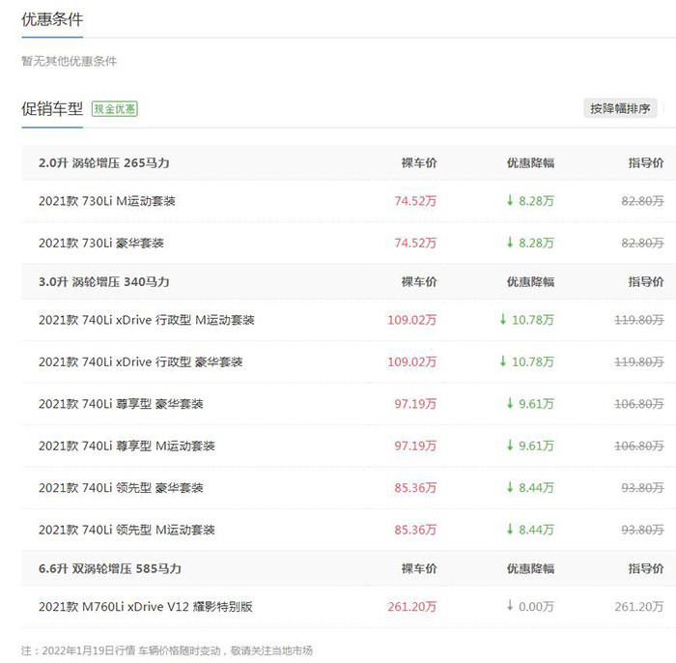
Task: Click 109.02万 price for 行政型 豪华套装
Action: 411,361
